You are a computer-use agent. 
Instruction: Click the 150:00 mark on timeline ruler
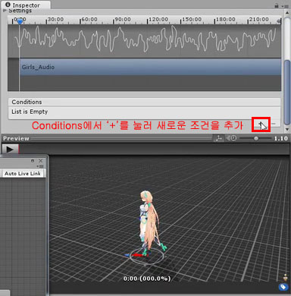tap(192, 20)
